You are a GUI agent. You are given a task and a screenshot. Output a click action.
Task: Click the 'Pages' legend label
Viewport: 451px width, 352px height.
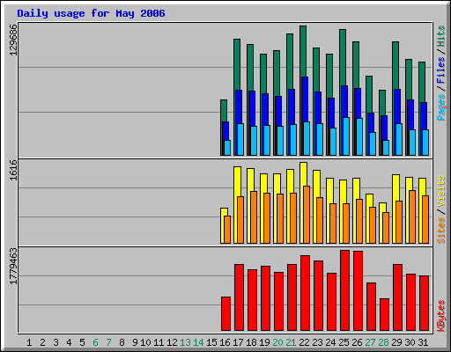[x=440, y=107]
